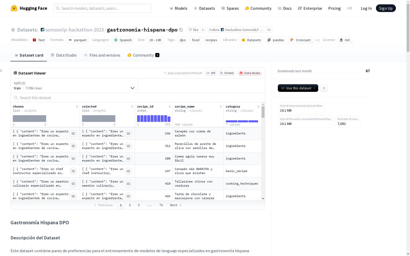Expand chosen cell preview in Tarta de chocolate row
This screenshot has width=410, height=256.
click(73, 196)
